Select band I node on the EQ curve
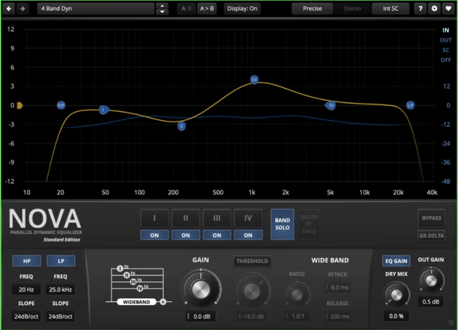 104,110
